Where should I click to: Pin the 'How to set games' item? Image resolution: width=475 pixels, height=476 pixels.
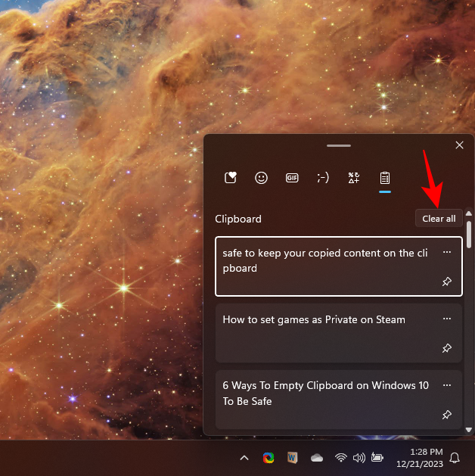tap(446, 348)
